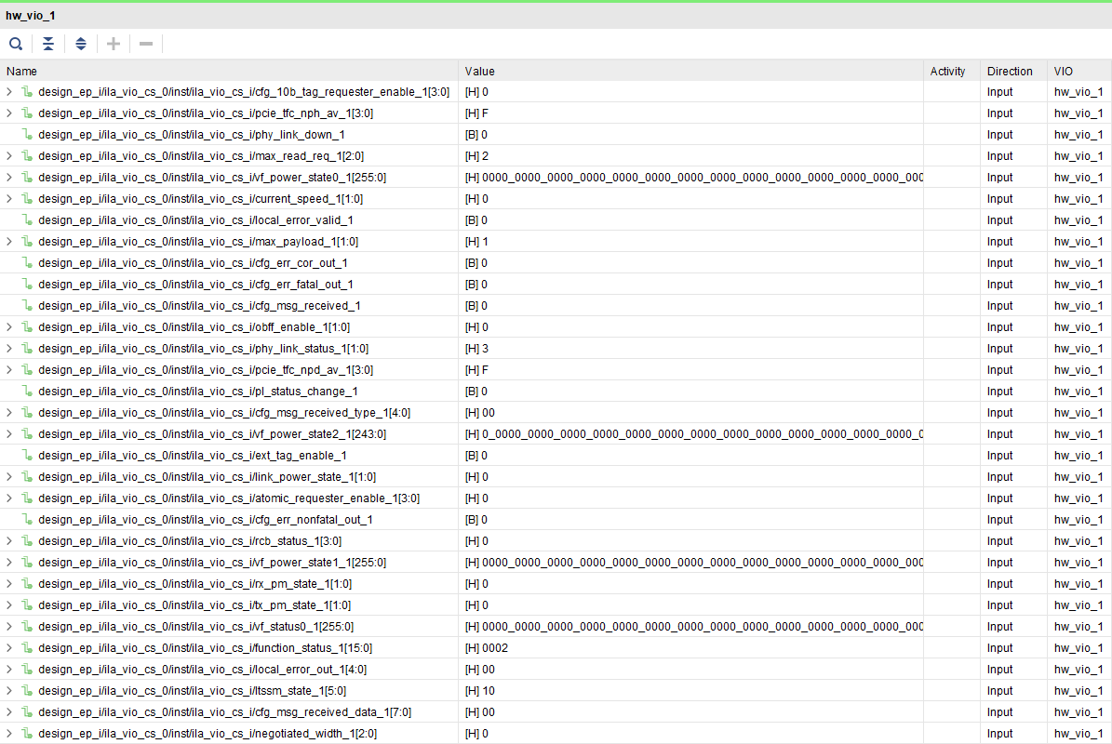
Task: Expand cfg_msg_received_type_1[4:0] bus
Action: pos(9,412)
